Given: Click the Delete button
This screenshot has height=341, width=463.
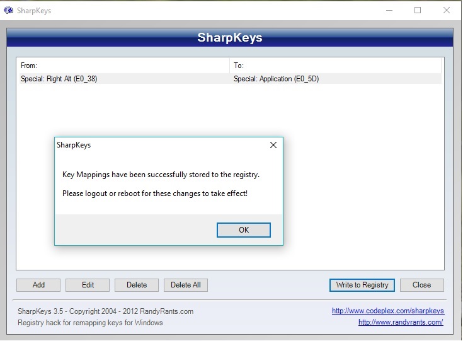Looking at the screenshot, I should coord(137,285).
